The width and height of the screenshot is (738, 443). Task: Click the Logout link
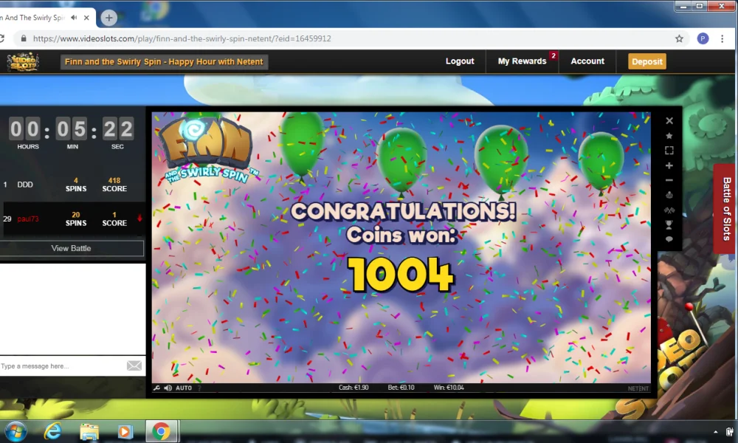(x=460, y=61)
